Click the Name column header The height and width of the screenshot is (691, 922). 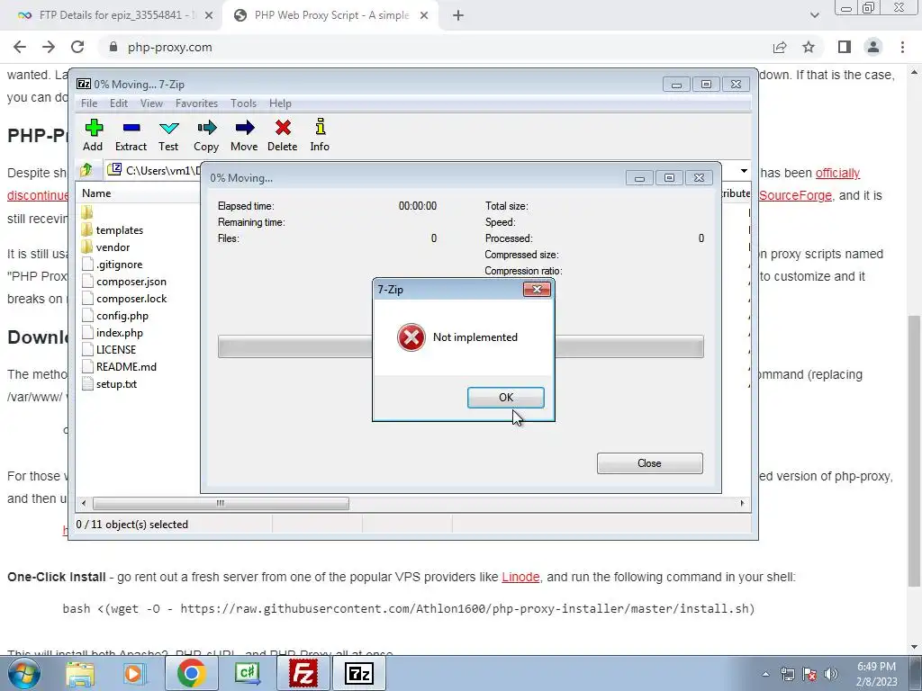96,193
